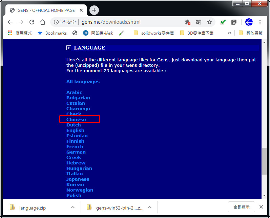Close the downloads bar
270x218 pixels.
[x=261, y=207]
